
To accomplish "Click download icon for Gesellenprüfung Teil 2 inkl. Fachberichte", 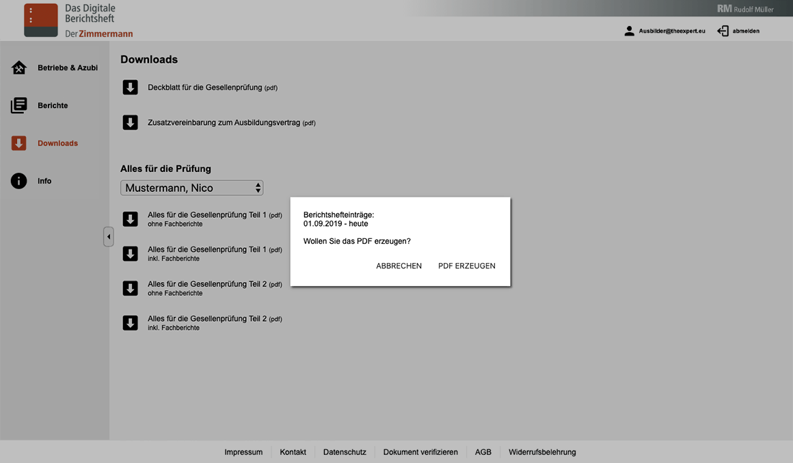I will 130,322.
